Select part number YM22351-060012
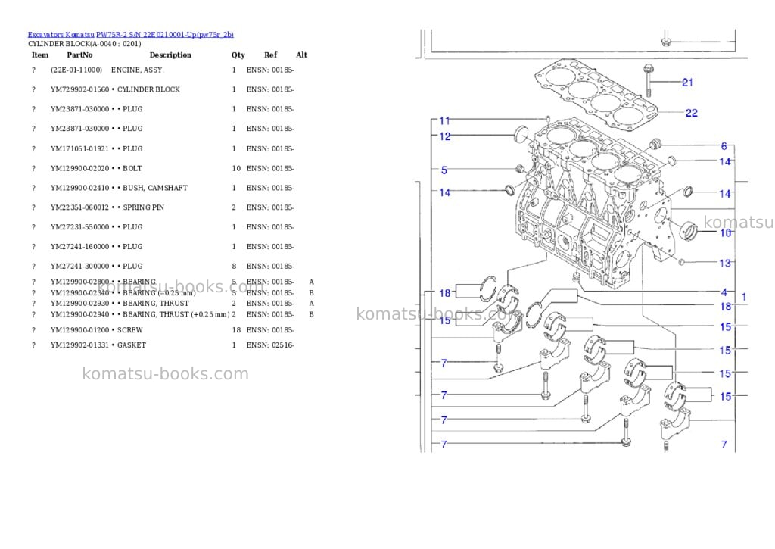The height and width of the screenshot is (549, 775). (x=79, y=207)
